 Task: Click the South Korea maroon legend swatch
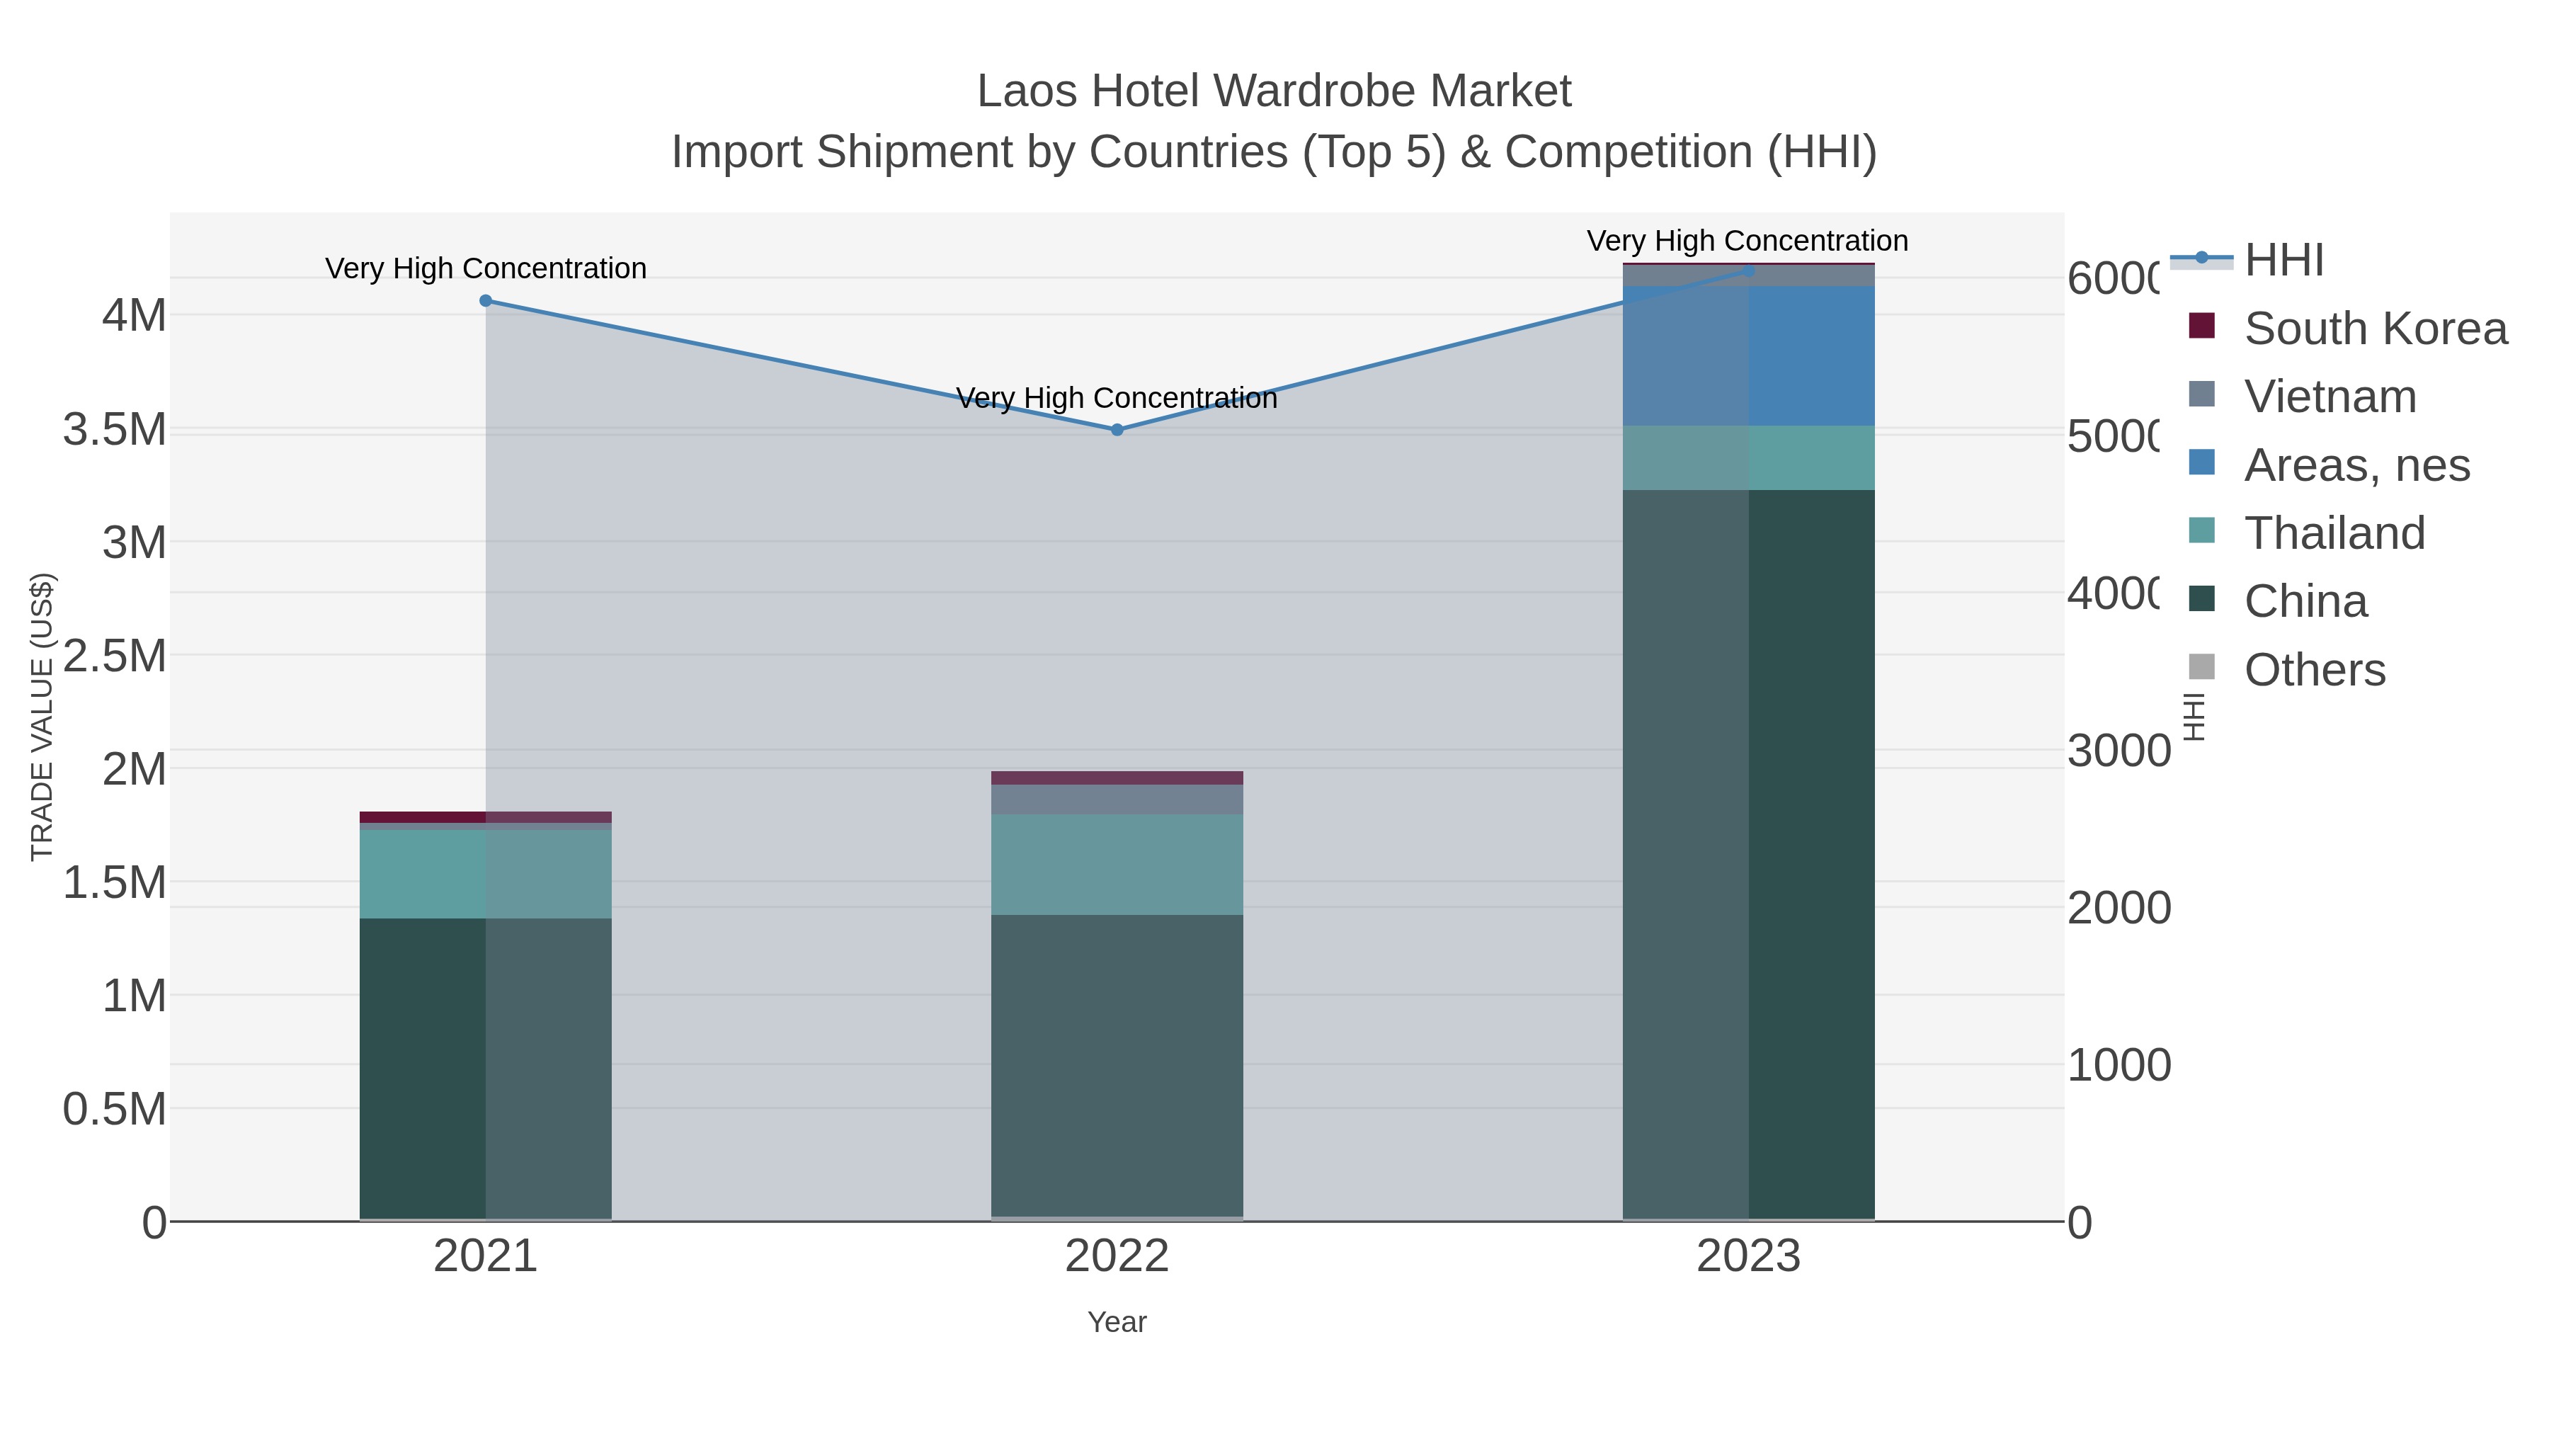click(x=2201, y=326)
